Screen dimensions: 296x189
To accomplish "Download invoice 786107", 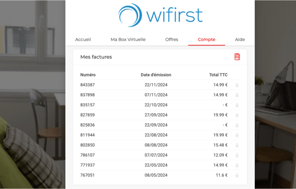I will click(x=237, y=155).
